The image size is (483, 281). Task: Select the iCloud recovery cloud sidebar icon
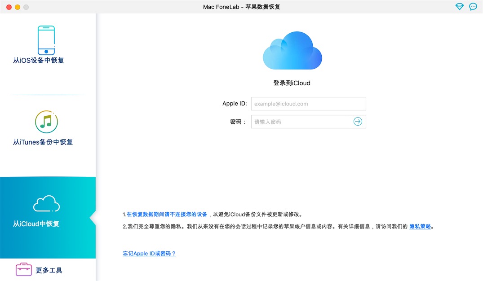[46, 203]
